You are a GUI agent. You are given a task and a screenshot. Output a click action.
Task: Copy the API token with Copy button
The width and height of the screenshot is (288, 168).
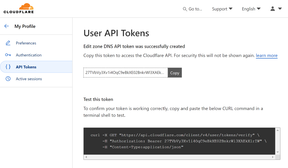[x=175, y=73]
